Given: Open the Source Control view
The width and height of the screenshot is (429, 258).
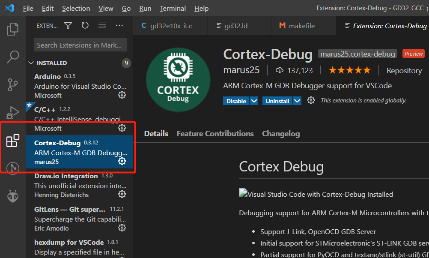Looking at the screenshot, I should 12,85.
